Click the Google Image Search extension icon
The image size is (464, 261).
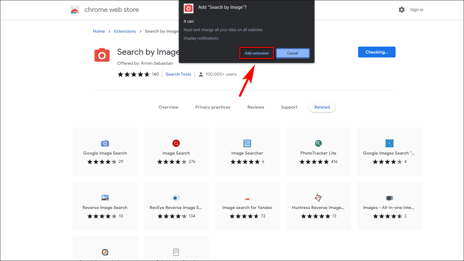point(105,143)
